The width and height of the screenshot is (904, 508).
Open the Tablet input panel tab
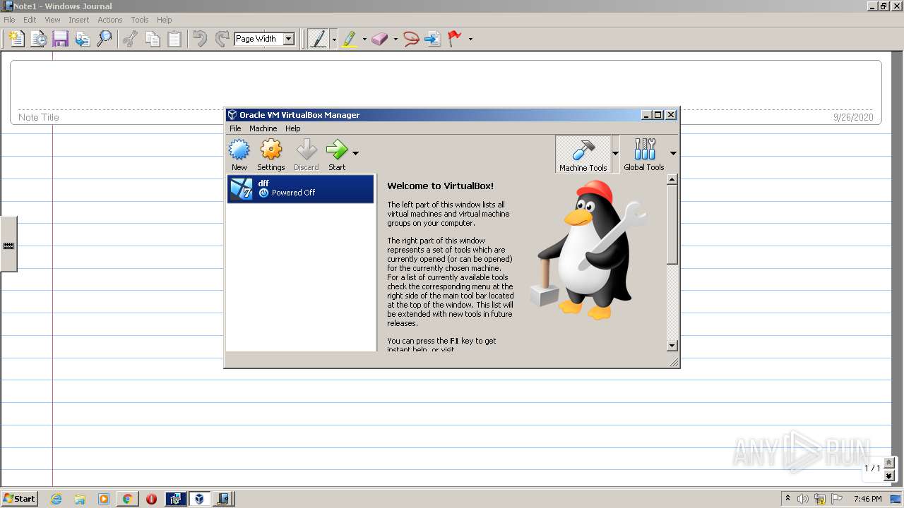tap(8, 244)
